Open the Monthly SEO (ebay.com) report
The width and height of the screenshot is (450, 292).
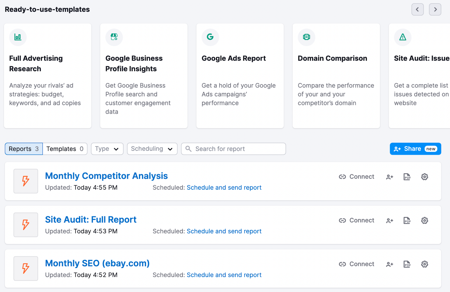97,263
